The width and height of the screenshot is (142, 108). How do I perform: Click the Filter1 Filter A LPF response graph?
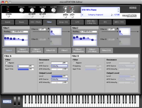(x=56, y=32)
